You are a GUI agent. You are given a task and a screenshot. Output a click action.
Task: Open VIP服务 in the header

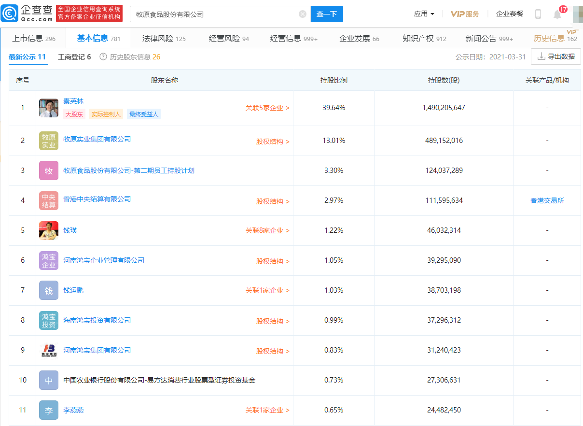coord(465,14)
